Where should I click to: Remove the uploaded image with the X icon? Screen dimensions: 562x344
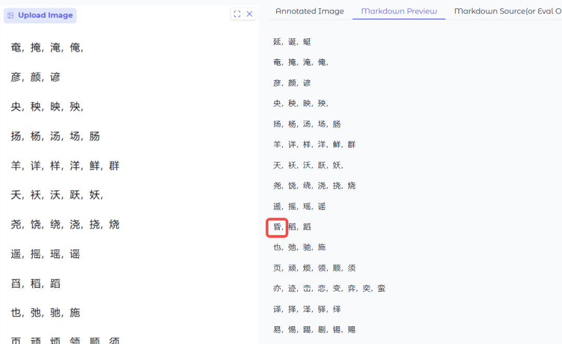(x=250, y=14)
